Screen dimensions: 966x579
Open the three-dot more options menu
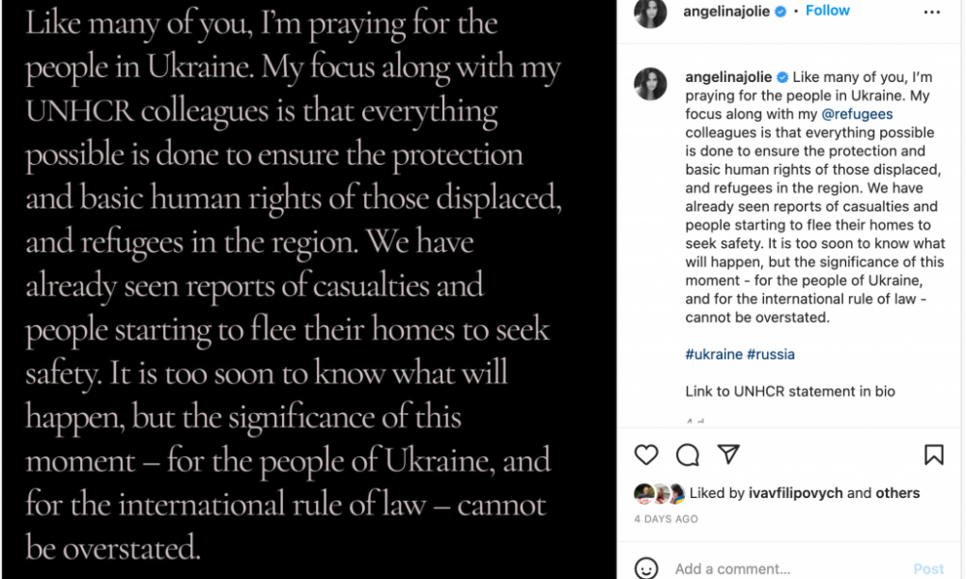tap(931, 13)
